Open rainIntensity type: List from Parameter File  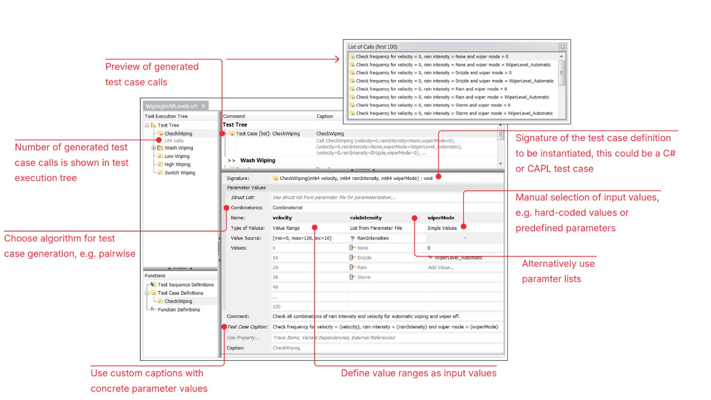point(387,228)
